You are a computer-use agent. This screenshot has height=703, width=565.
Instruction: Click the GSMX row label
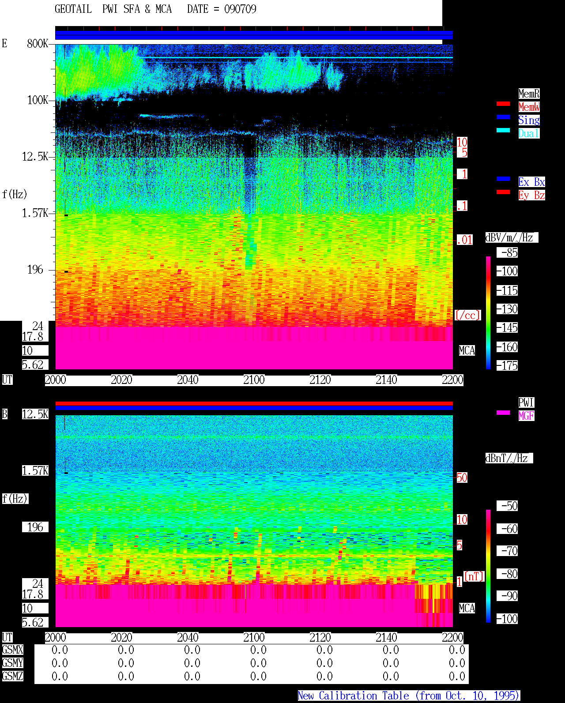(x=12, y=650)
